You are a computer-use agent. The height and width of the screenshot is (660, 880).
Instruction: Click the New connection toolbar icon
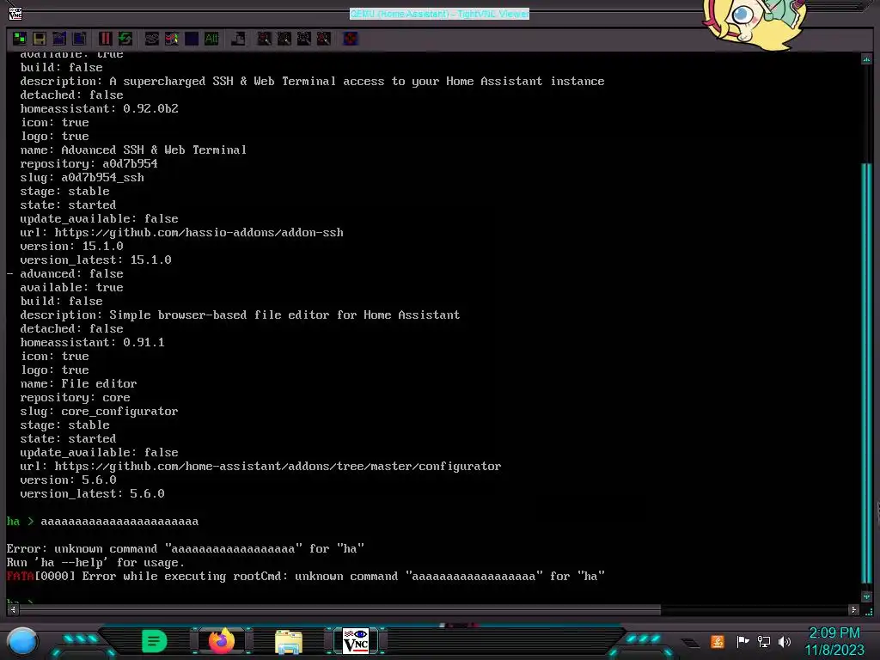pos(20,38)
